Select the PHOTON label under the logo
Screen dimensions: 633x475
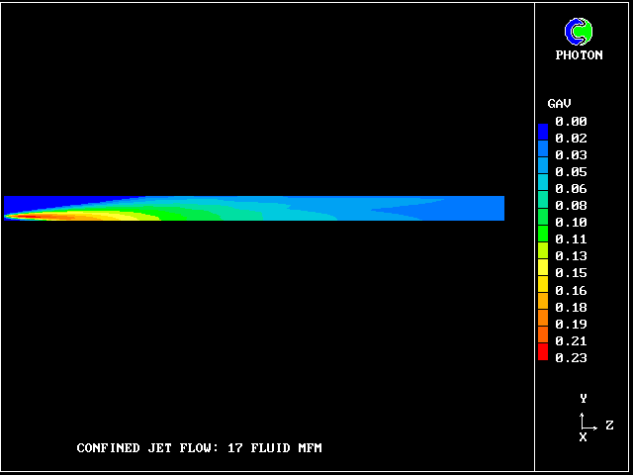(x=579, y=55)
